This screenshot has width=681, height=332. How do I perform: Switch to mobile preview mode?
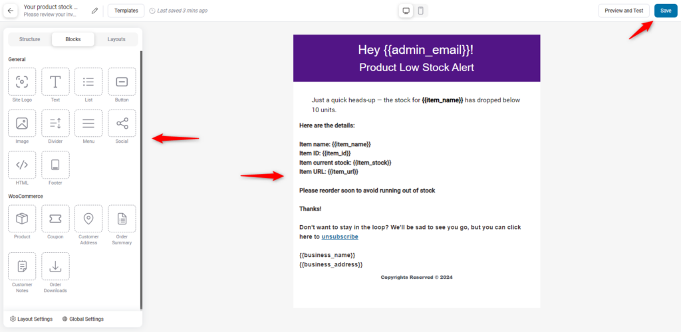tap(420, 11)
